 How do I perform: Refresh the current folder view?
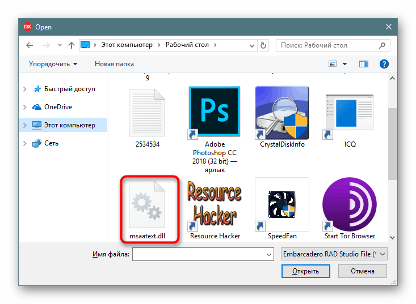(263, 45)
